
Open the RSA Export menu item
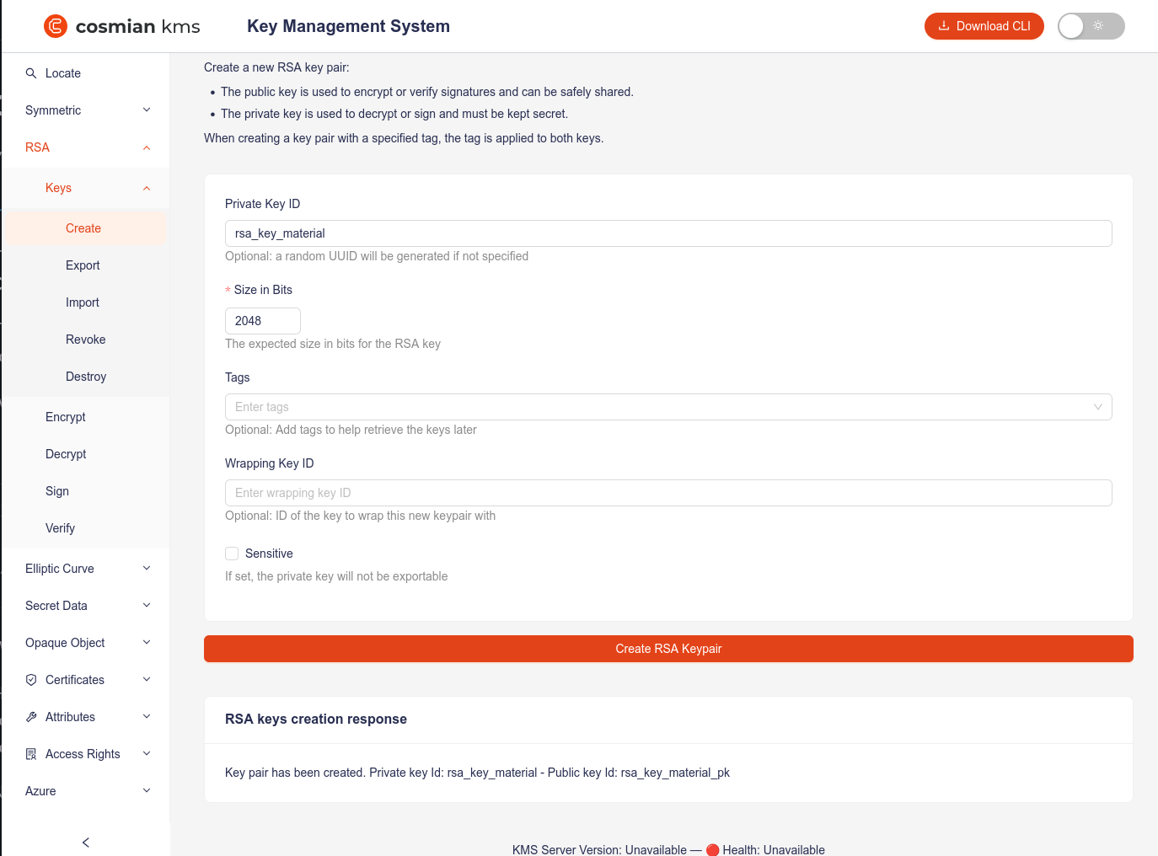(83, 265)
